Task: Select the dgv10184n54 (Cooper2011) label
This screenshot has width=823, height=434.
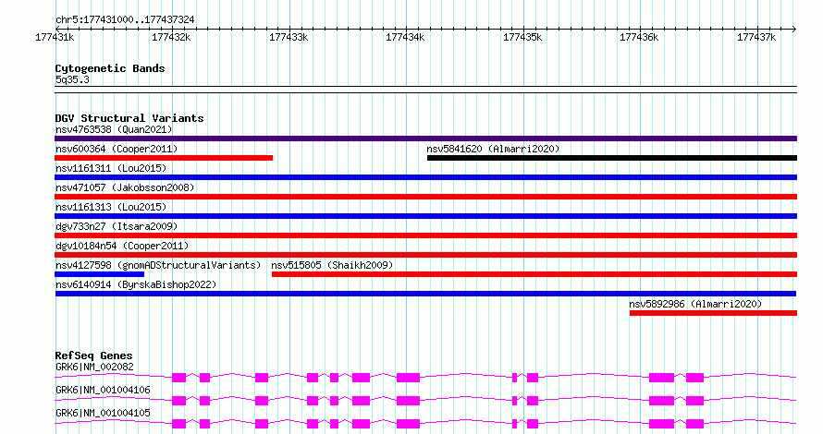Action: [x=122, y=246]
